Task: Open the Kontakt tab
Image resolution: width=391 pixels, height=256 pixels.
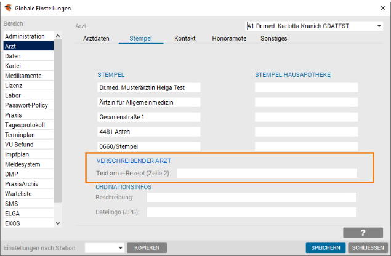Action: tap(185, 38)
